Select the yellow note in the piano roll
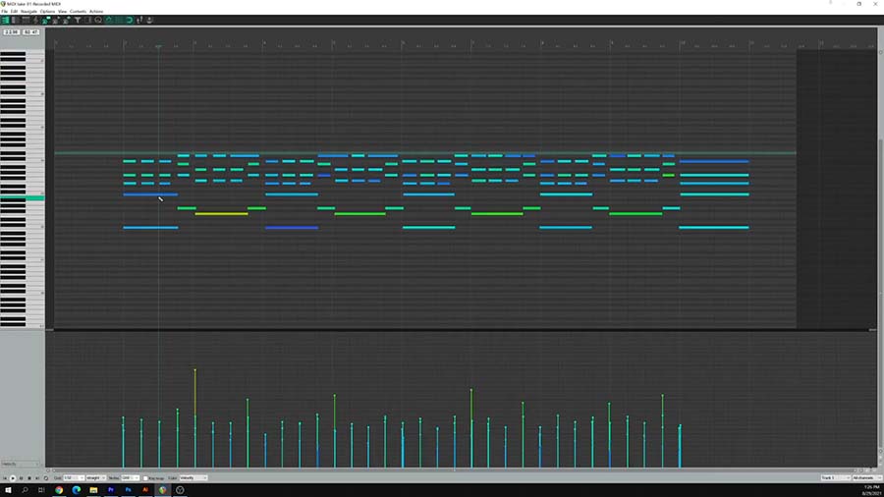884x497 pixels. click(x=221, y=213)
